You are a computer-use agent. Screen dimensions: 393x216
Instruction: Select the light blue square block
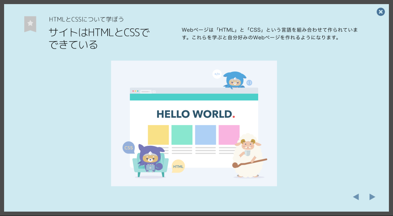[205, 135]
